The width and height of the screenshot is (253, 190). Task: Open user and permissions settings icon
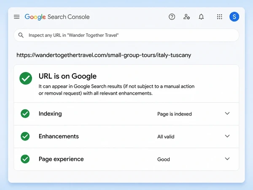(x=186, y=17)
